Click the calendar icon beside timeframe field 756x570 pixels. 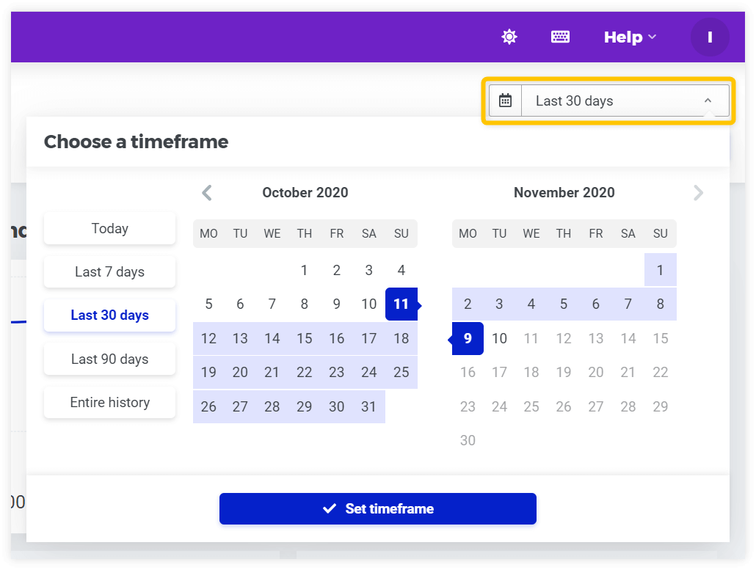click(505, 101)
